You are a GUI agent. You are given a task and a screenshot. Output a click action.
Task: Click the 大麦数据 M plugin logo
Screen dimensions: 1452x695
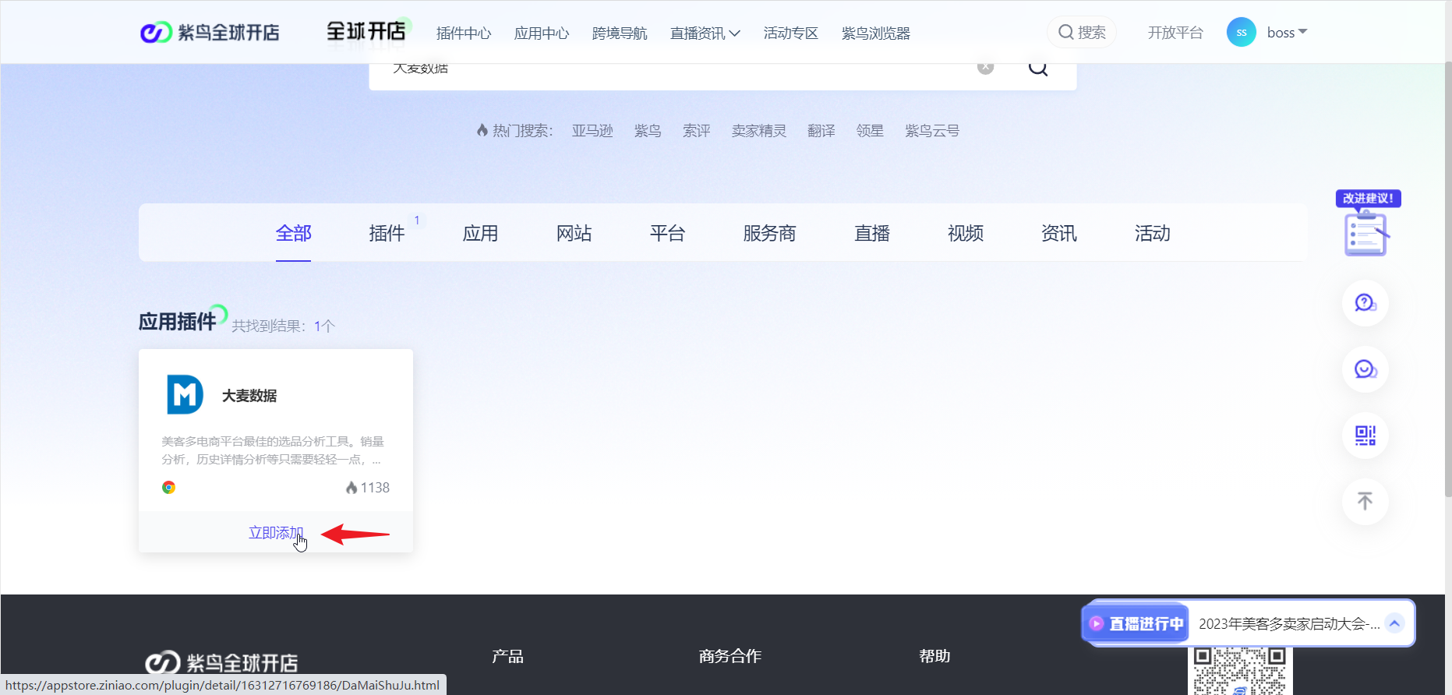pyautogui.click(x=185, y=394)
